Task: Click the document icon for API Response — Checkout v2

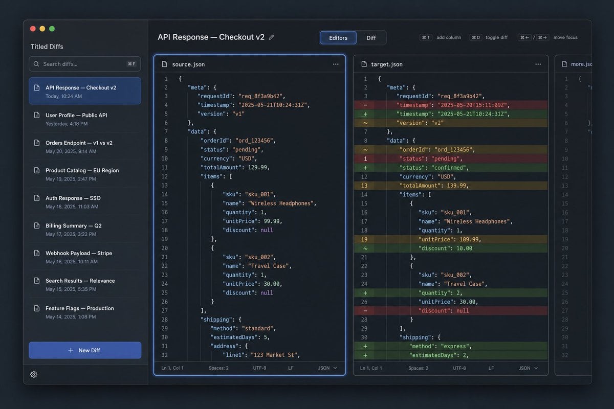Action: pyautogui.click(x=37, y=88)
